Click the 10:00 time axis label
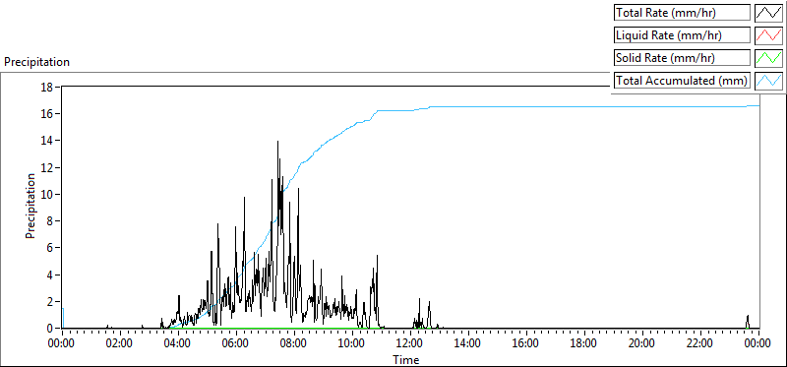 pyautogui.click(x=352, y=344)
